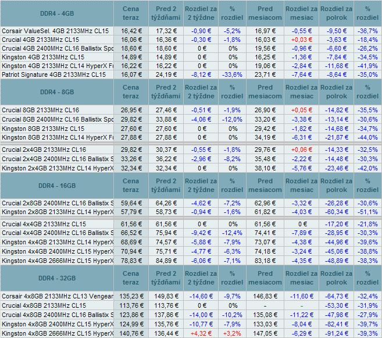
Task: Select the 'DDR4 - 32GB' section header
Action: click(57, 278)
